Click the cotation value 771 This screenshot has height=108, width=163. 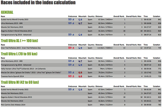click(x=159, y=69)
